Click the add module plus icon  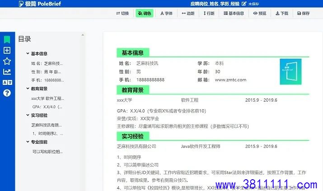coord(7,51)
